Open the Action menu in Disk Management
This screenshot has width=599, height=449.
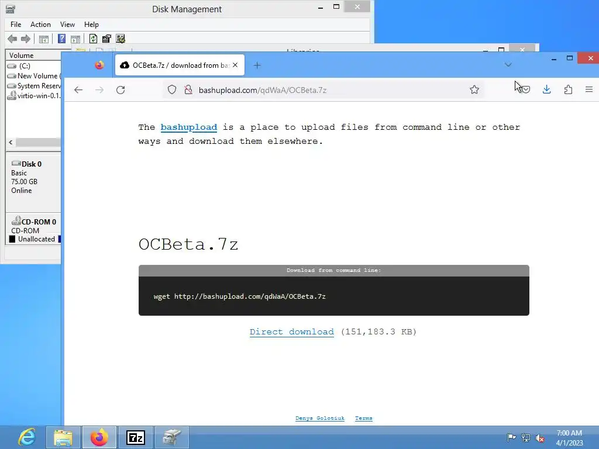pos(40,25)
